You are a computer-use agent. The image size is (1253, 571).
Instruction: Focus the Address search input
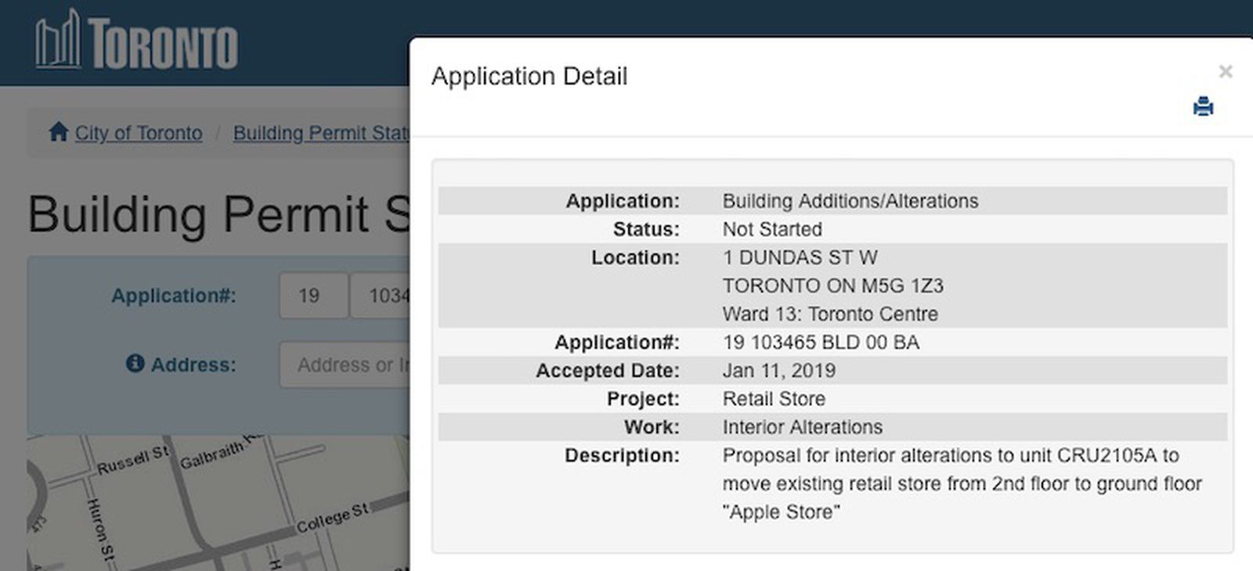[x=345, y=365]
